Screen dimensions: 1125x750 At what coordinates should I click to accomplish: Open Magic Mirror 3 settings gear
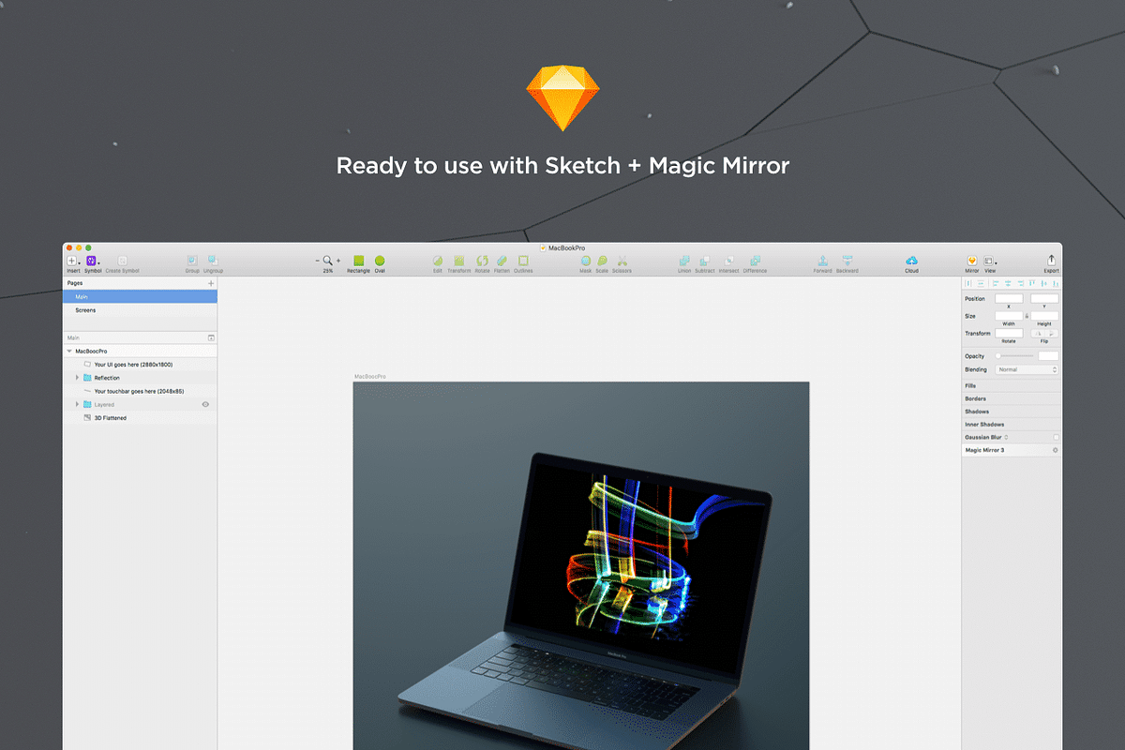[x=1055, y=450]
